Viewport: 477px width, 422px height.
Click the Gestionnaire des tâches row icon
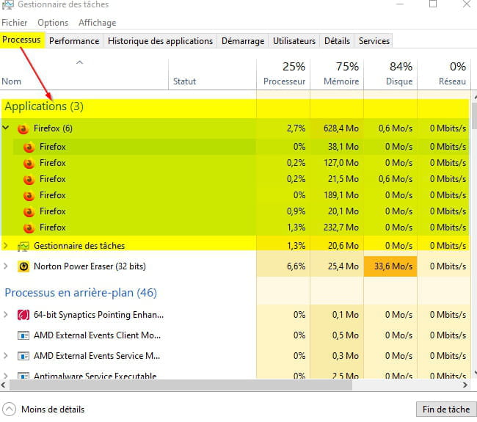pos(23,246)
